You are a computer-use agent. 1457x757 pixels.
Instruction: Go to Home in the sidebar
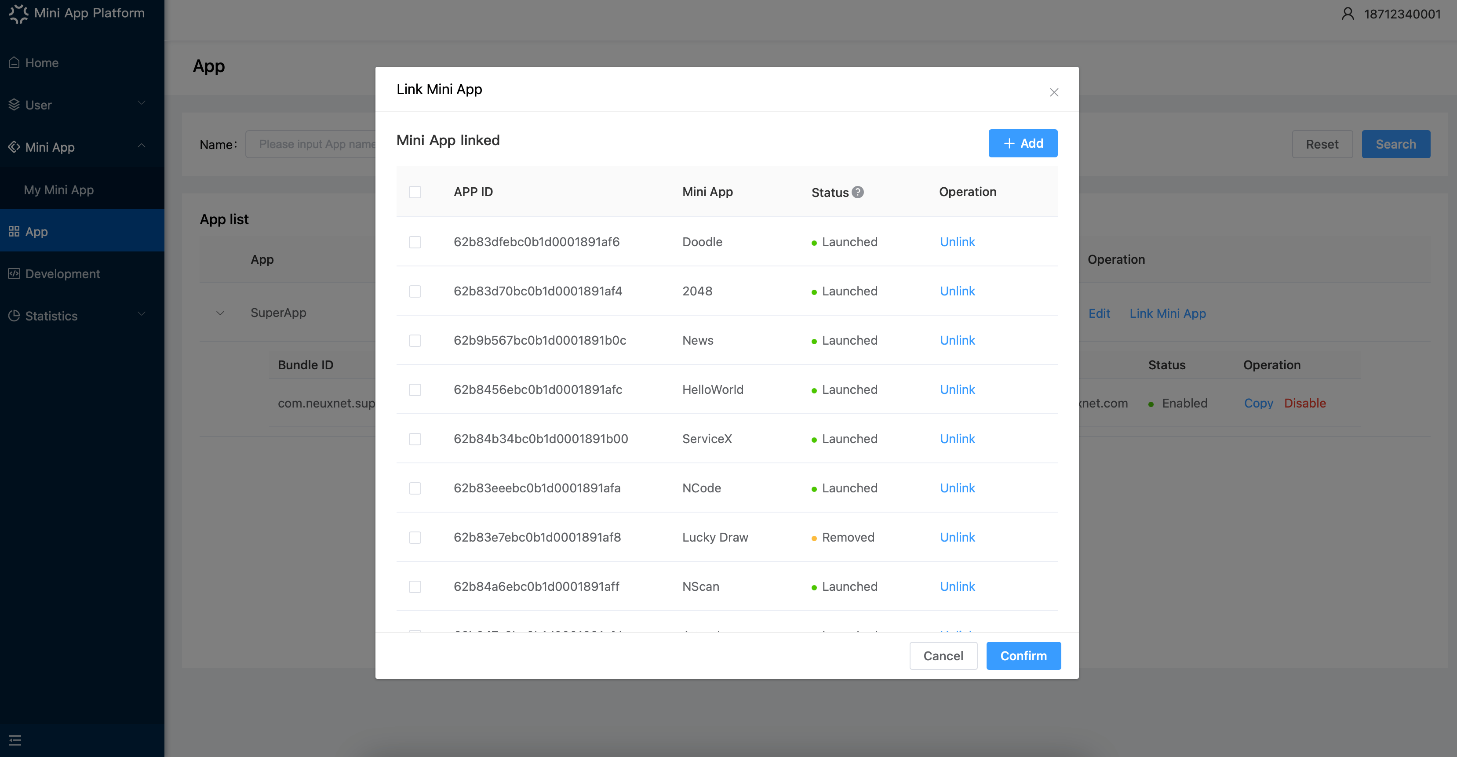tap(82, 62)
